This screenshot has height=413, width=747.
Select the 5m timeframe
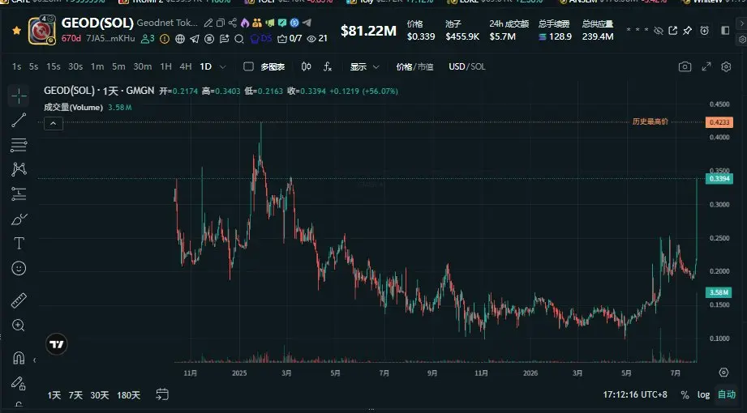118,66
